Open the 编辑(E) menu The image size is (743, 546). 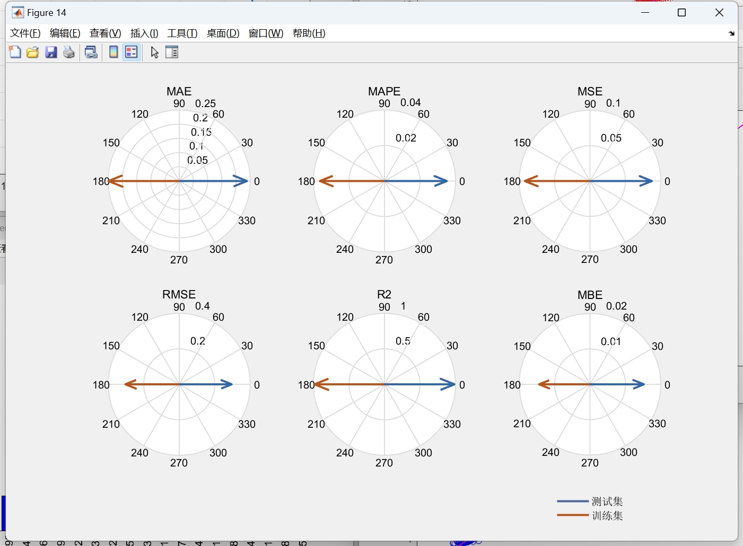65,33
